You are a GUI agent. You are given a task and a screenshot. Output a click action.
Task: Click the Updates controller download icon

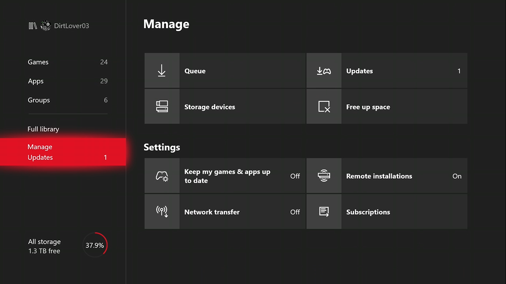click(324, 71)
